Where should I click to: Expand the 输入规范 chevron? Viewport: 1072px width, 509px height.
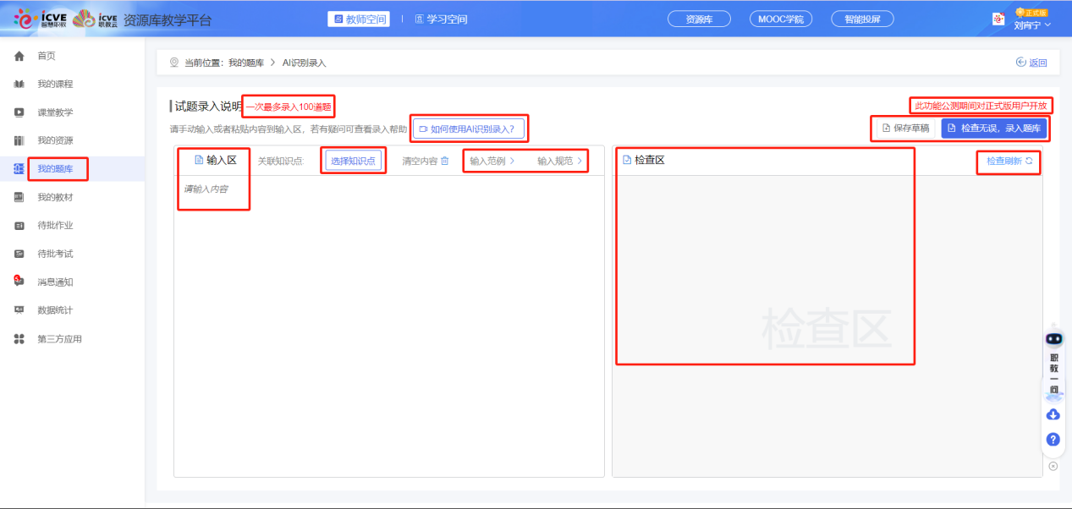580,161
